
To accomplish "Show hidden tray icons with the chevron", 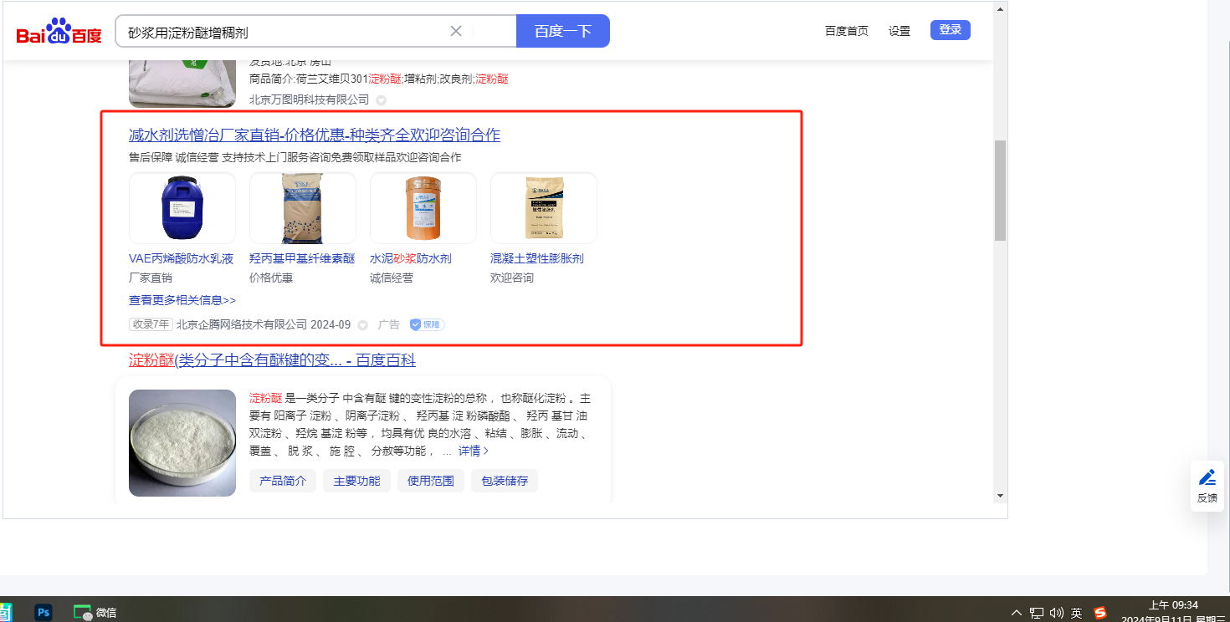I will pyautogui.click(x=1017, y=613).
